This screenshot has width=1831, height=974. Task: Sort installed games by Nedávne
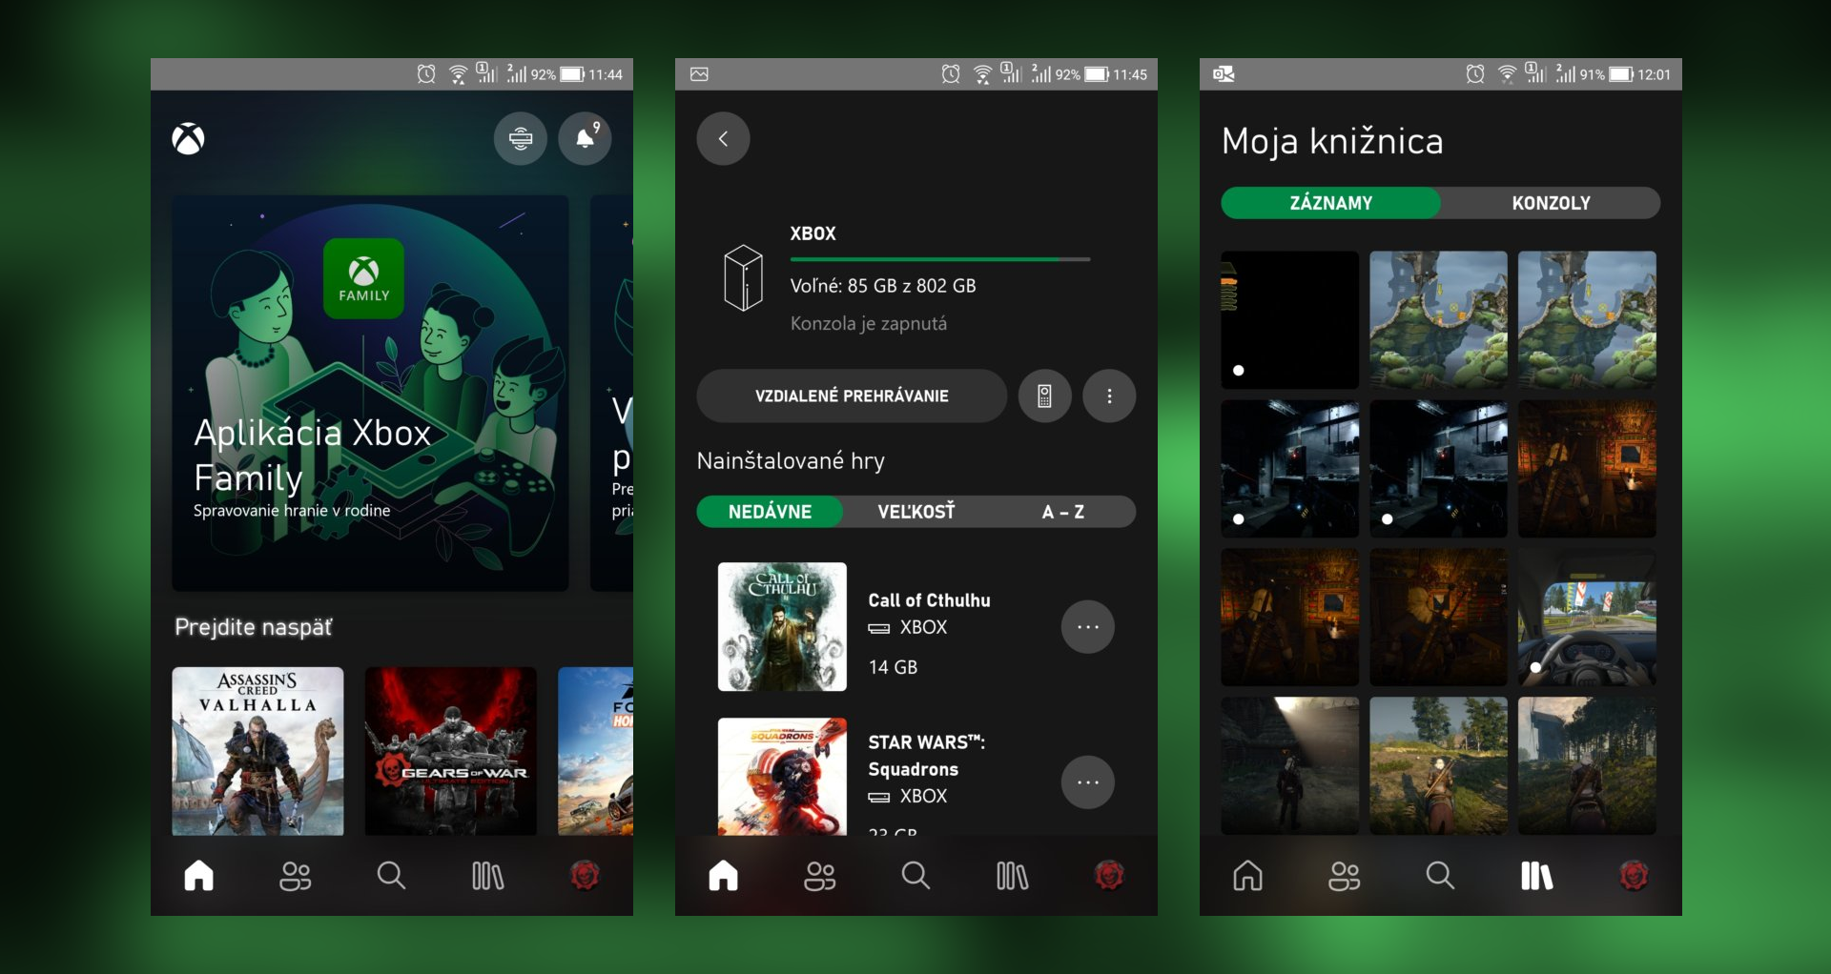(x=770, y=512)
